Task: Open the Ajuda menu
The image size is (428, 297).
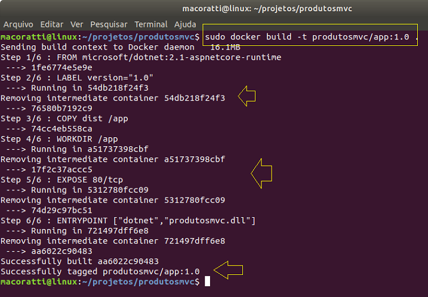Action: point(185,24)
